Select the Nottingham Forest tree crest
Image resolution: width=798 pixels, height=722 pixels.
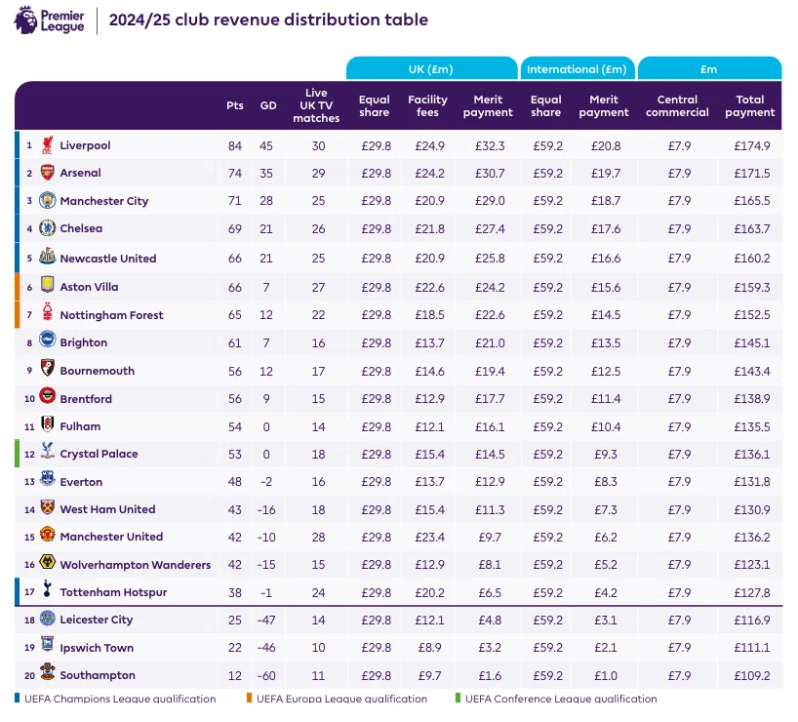(48, 311)
